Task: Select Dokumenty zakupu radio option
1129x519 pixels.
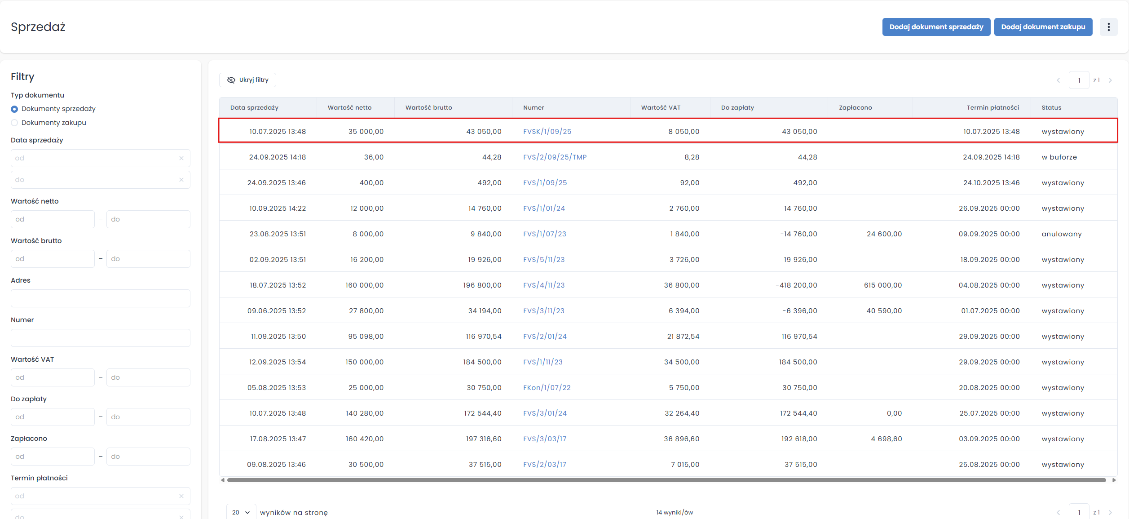Action: tap(14, 123)
